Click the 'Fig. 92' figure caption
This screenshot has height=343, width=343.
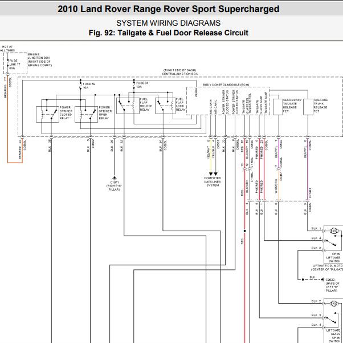point(168,33)
